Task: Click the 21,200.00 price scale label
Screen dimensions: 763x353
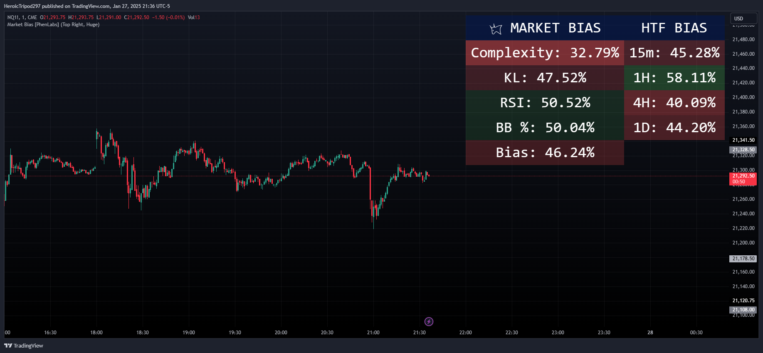Action: click(743, 243)
